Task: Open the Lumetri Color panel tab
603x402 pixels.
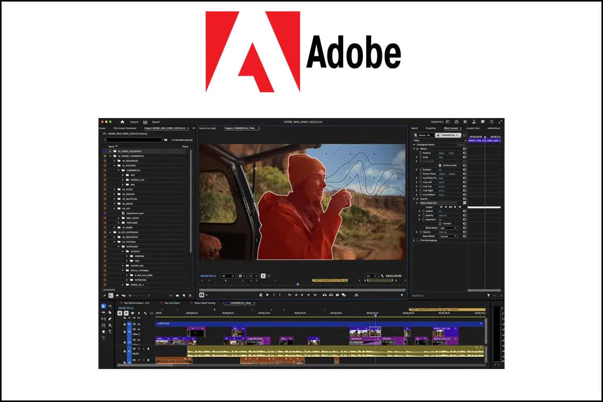Action: (x=473, y=128)
